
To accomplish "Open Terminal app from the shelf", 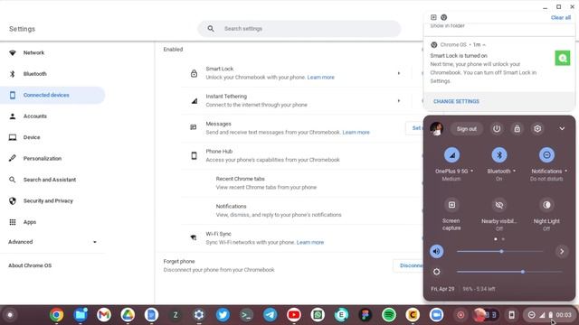I will (246, 315).
